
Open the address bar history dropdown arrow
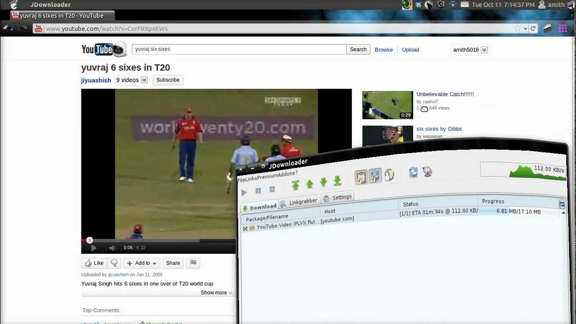(x=525, y=29)
